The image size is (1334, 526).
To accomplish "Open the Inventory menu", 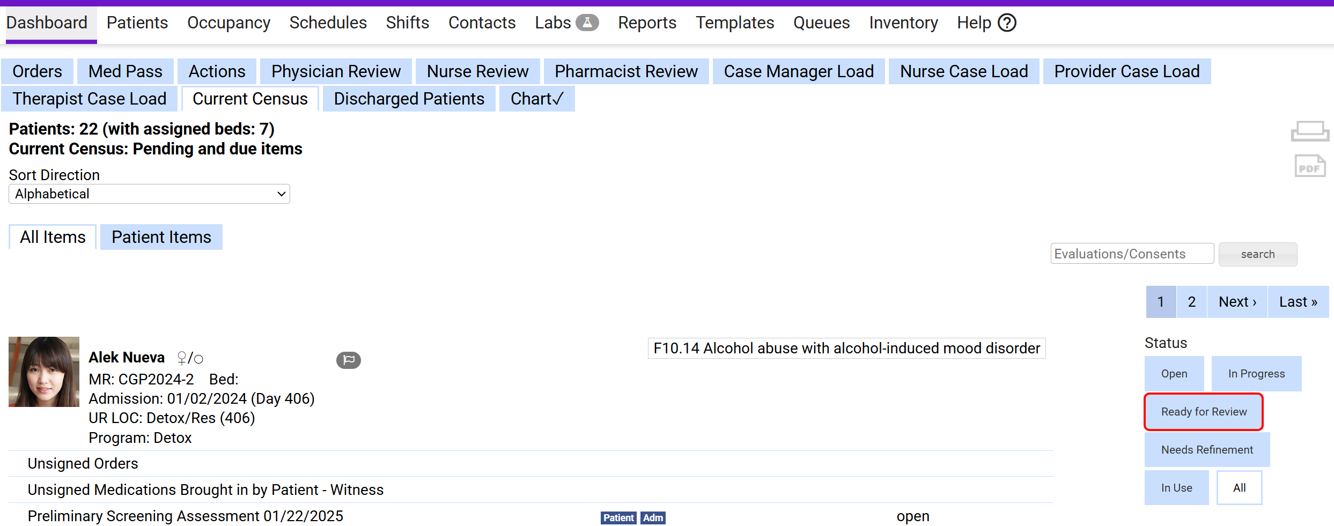I will coord(903,23).
